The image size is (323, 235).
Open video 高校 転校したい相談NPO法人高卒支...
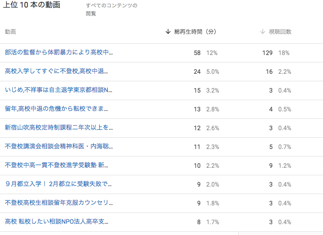pyautogui.click(x=59, y=221)
